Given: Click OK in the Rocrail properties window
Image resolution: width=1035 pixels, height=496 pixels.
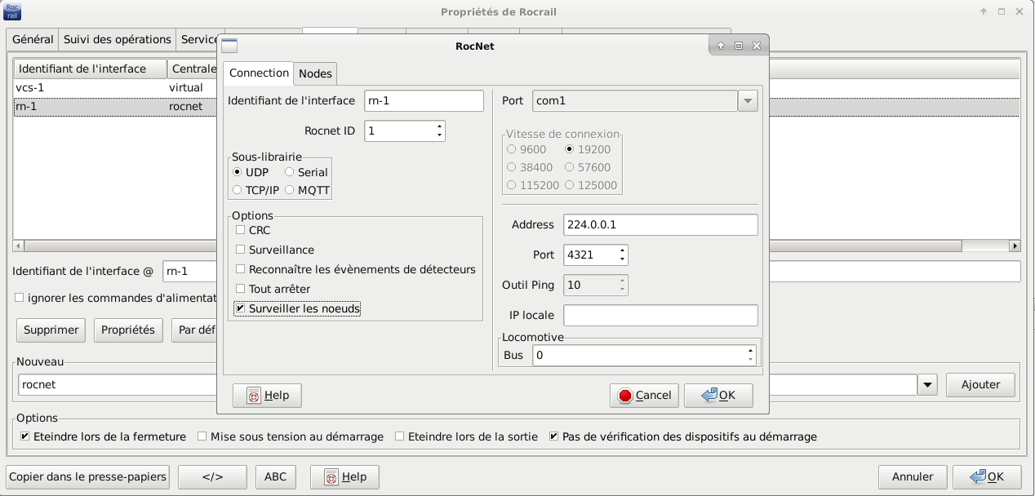Looking at the screenshot, I should (x=986, y=477).
